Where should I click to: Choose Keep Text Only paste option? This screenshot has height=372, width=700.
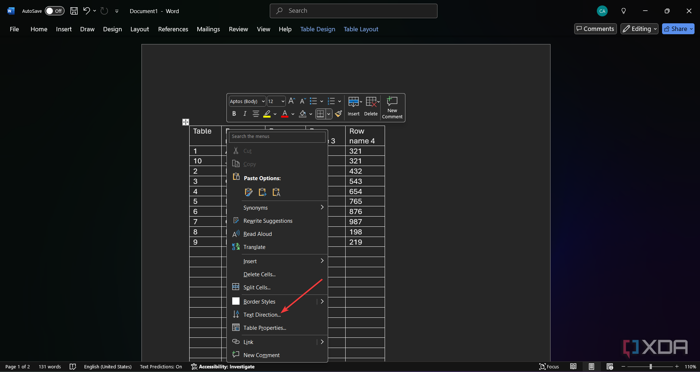[276, 192]
